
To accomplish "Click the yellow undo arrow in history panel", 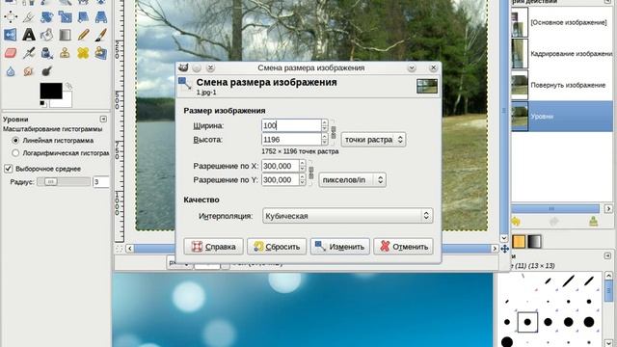I will 516,222.
